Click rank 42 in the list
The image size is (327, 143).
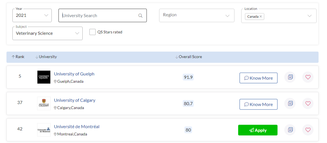(x=20, y=129)
